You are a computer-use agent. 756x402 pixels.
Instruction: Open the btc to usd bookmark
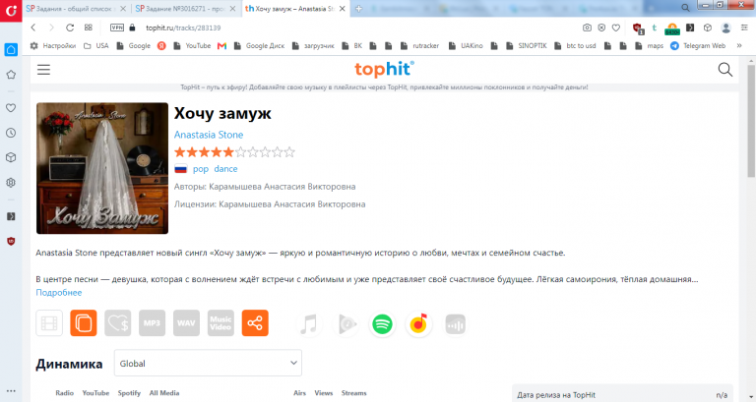575,46
